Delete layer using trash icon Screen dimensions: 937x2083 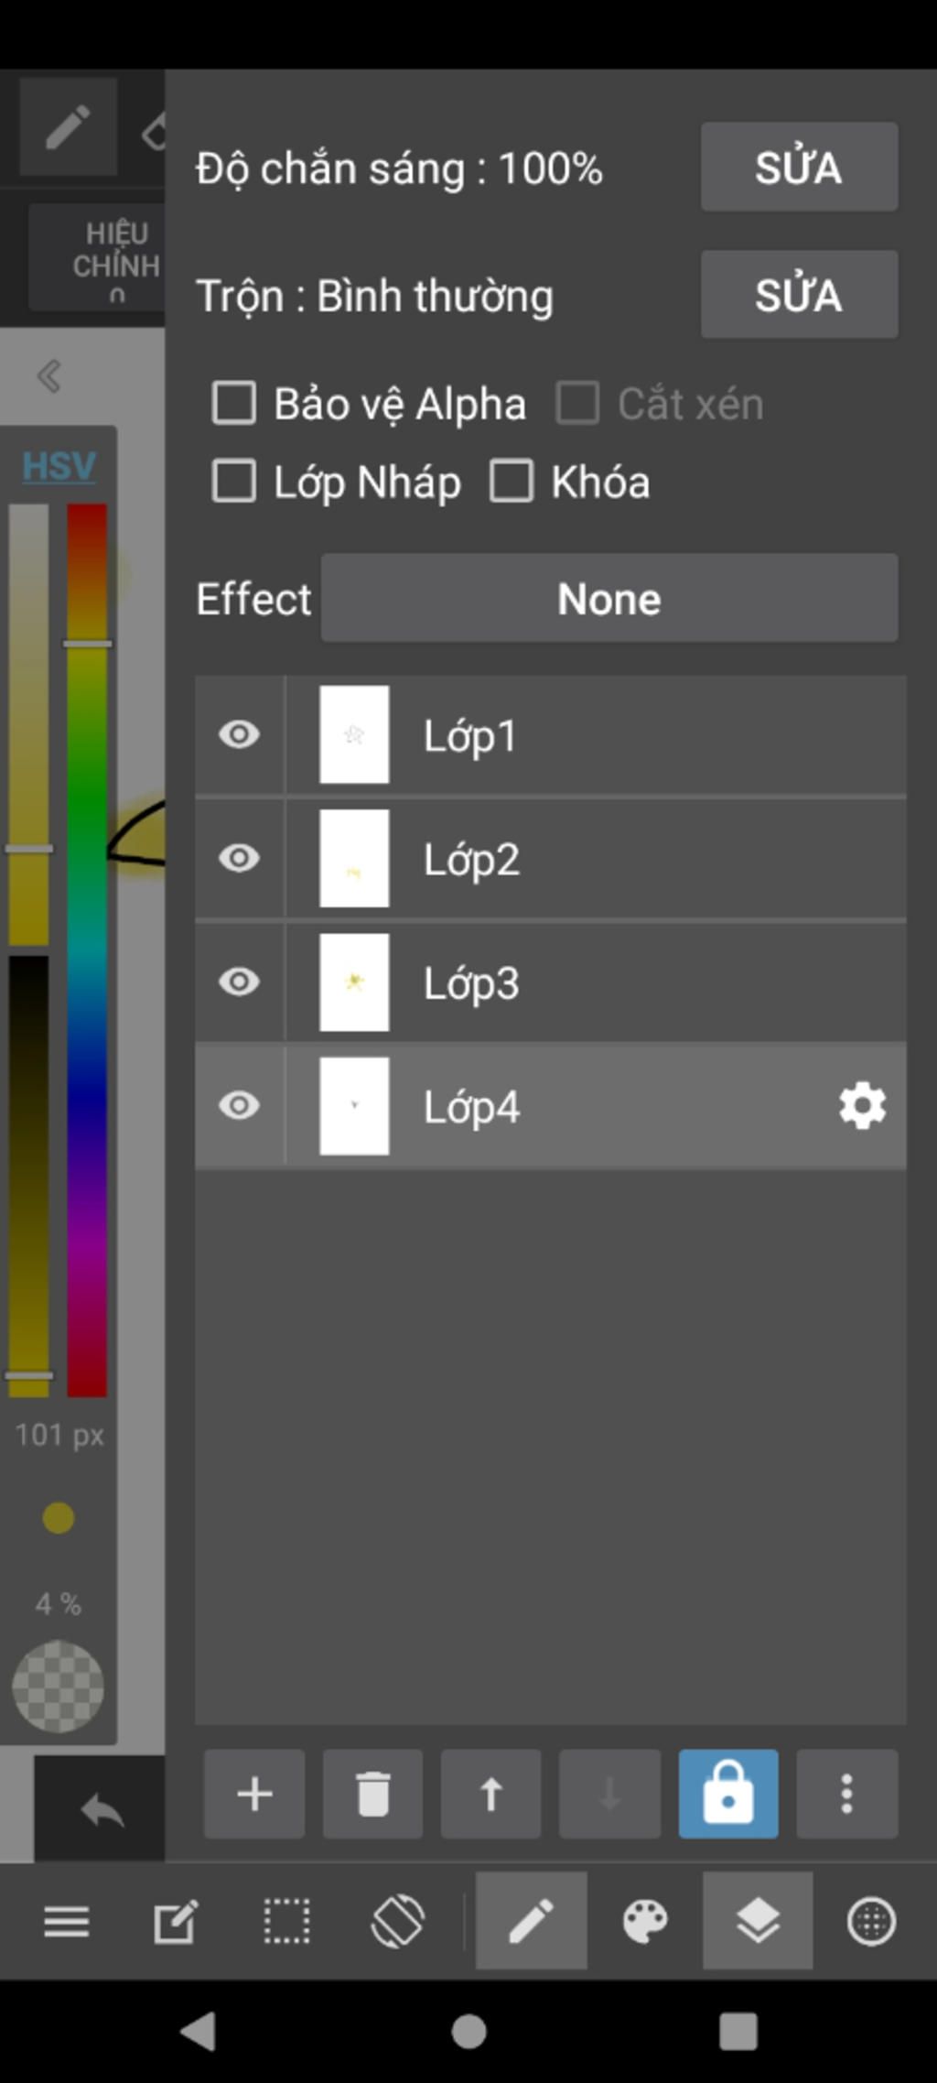(x=372, y=1794)
